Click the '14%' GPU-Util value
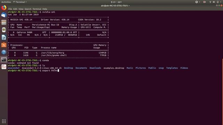This screenshot has width=223, height=125. tap(88, 35)
